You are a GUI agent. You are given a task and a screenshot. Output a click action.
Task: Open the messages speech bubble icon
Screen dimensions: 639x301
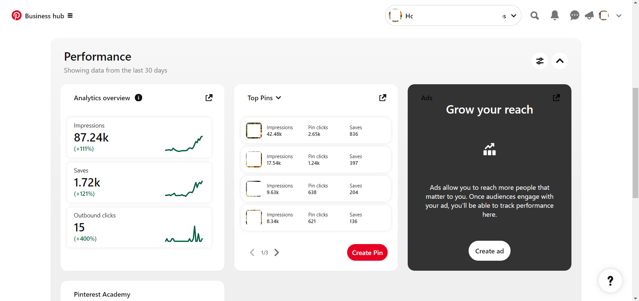(x=574, y=15)
